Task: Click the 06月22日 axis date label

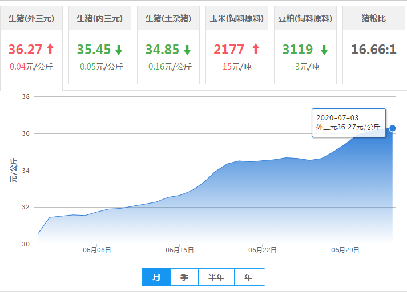Action: pyautogui.click(x=263, y=250)
